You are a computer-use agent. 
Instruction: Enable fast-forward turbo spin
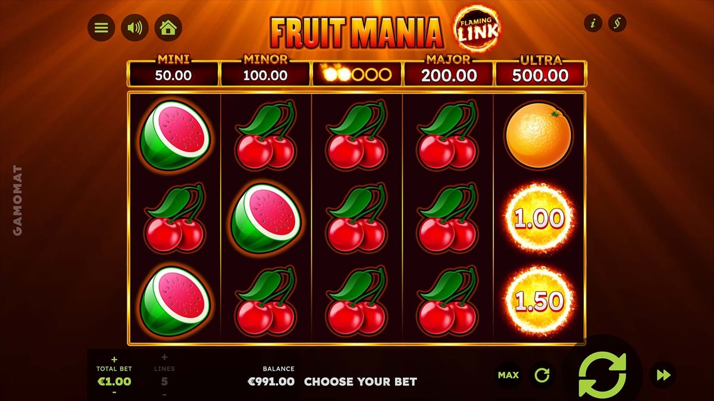pos(663,375)
